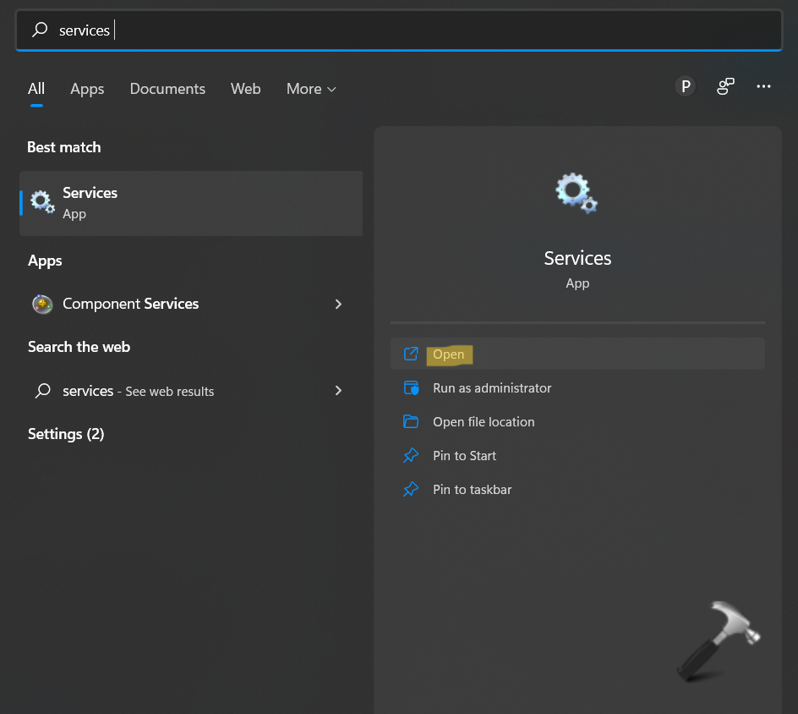798x714 pixels.
Task: Click the web search magnifier icon
Action: (x=42, y=391)
